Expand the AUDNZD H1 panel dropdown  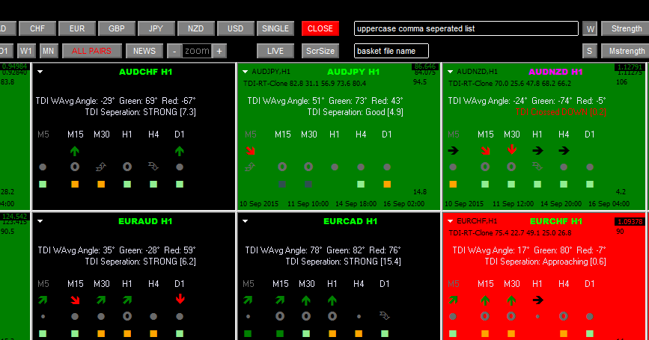tap(451, 72)
